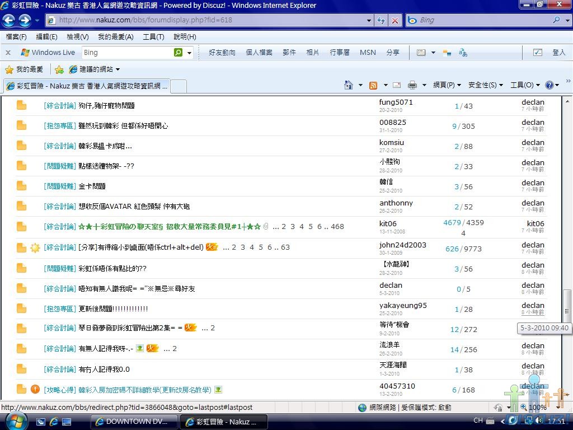Screen dimensions: 573x430
Task: Click 好友動向 in Windows Live toolbar
Action: 222,53
